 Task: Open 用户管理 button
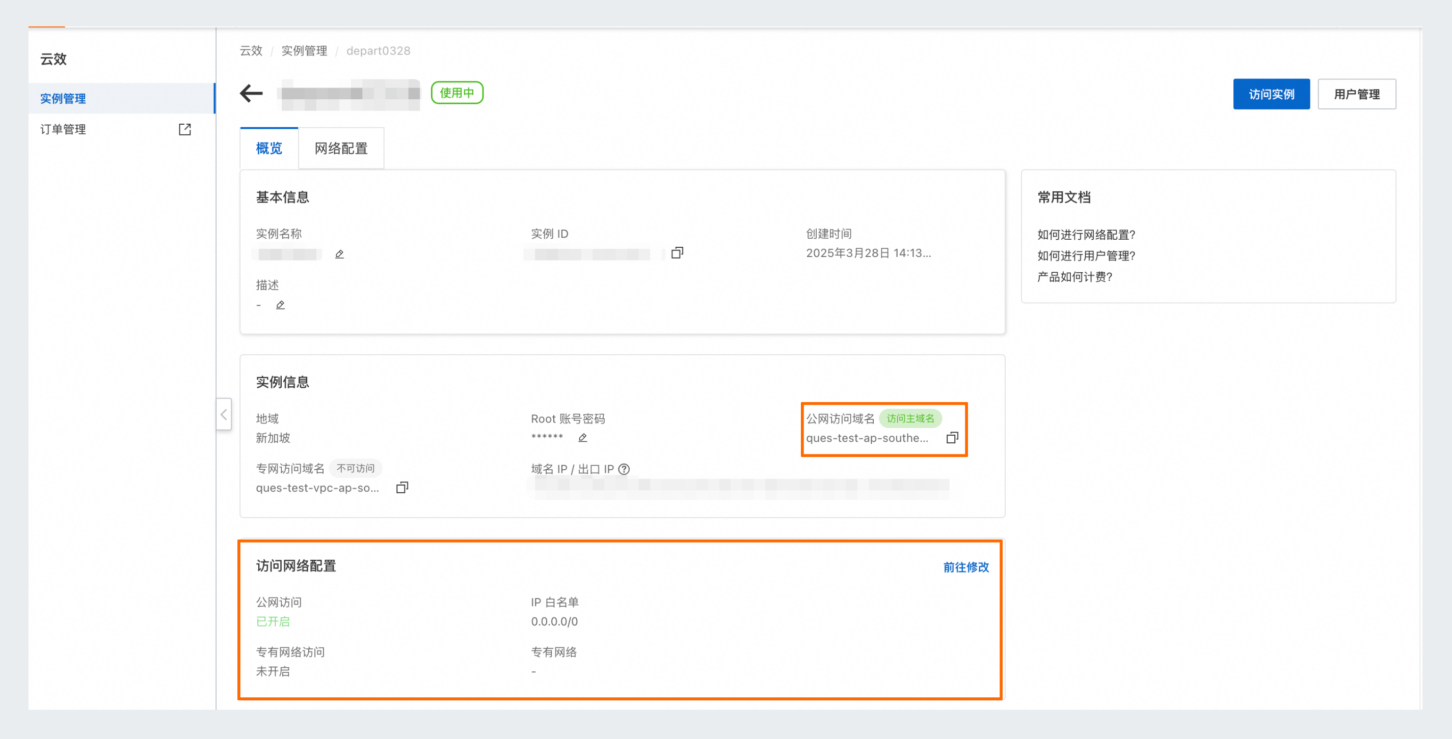[1356, 94]
